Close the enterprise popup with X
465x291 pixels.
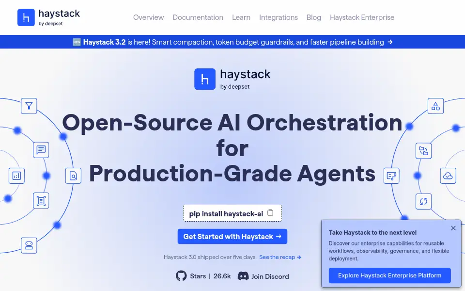coord(453,228)
